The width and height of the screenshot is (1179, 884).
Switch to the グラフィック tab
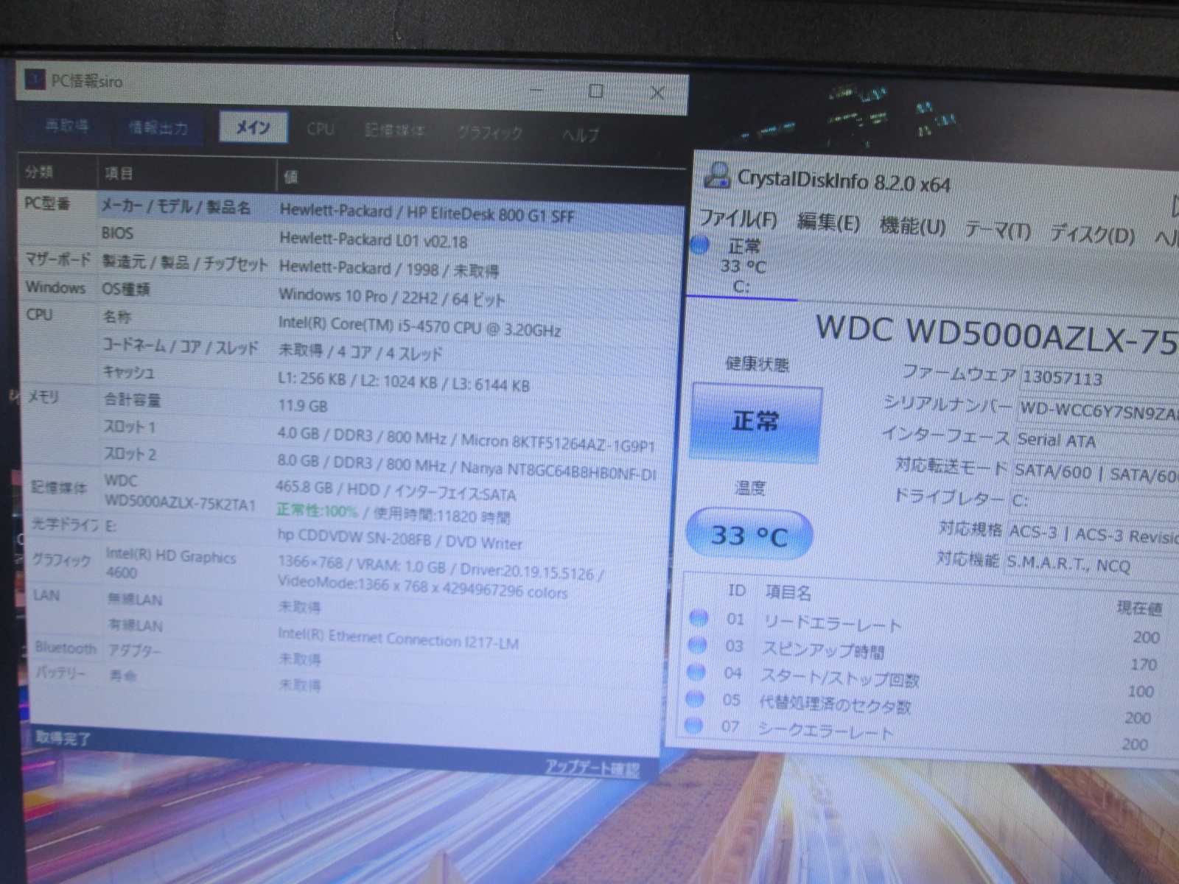click(489, 133)
